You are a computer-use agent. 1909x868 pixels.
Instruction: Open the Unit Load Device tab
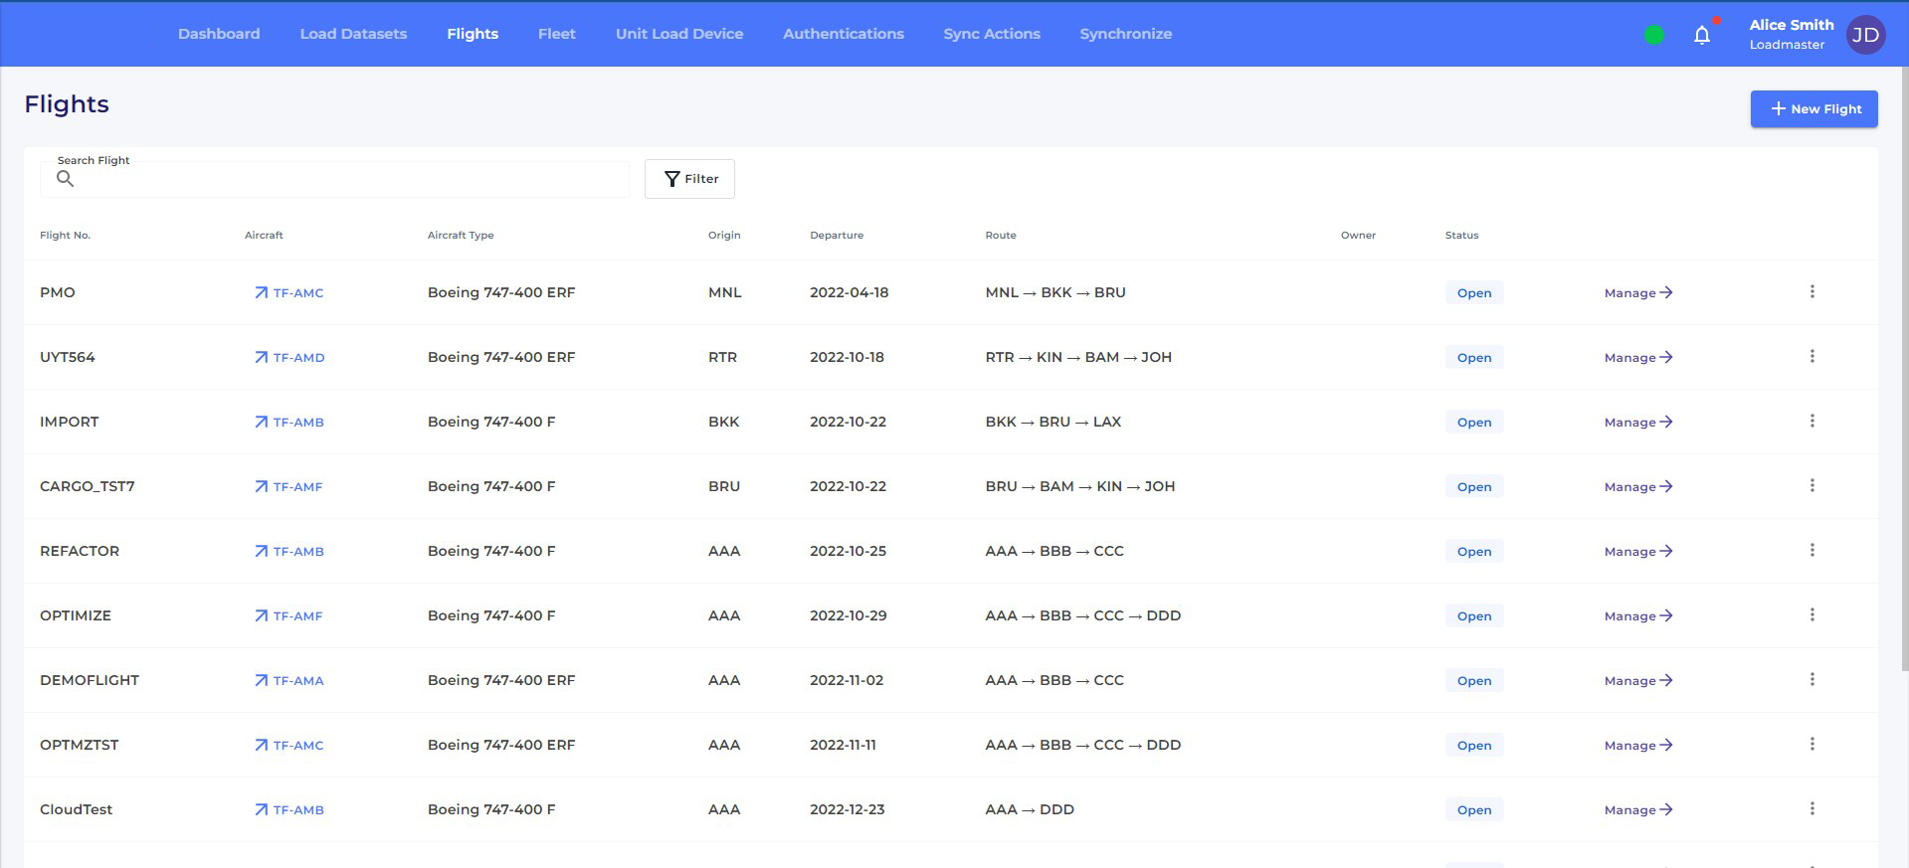[679, 34]
